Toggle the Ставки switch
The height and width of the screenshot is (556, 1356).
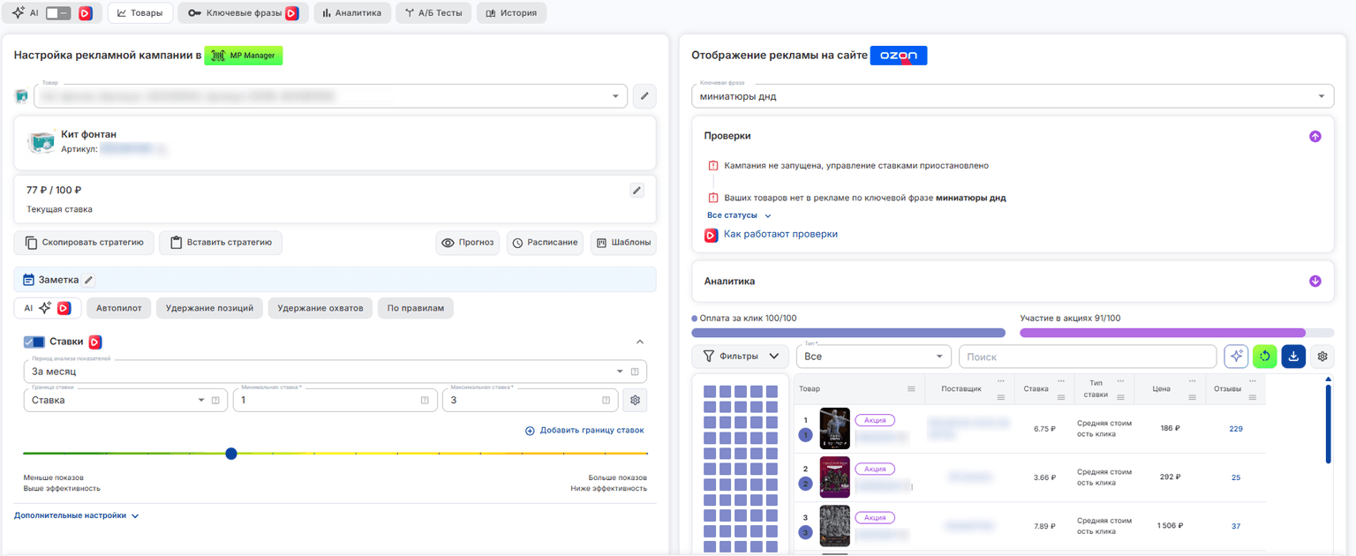tap(34, 342)
